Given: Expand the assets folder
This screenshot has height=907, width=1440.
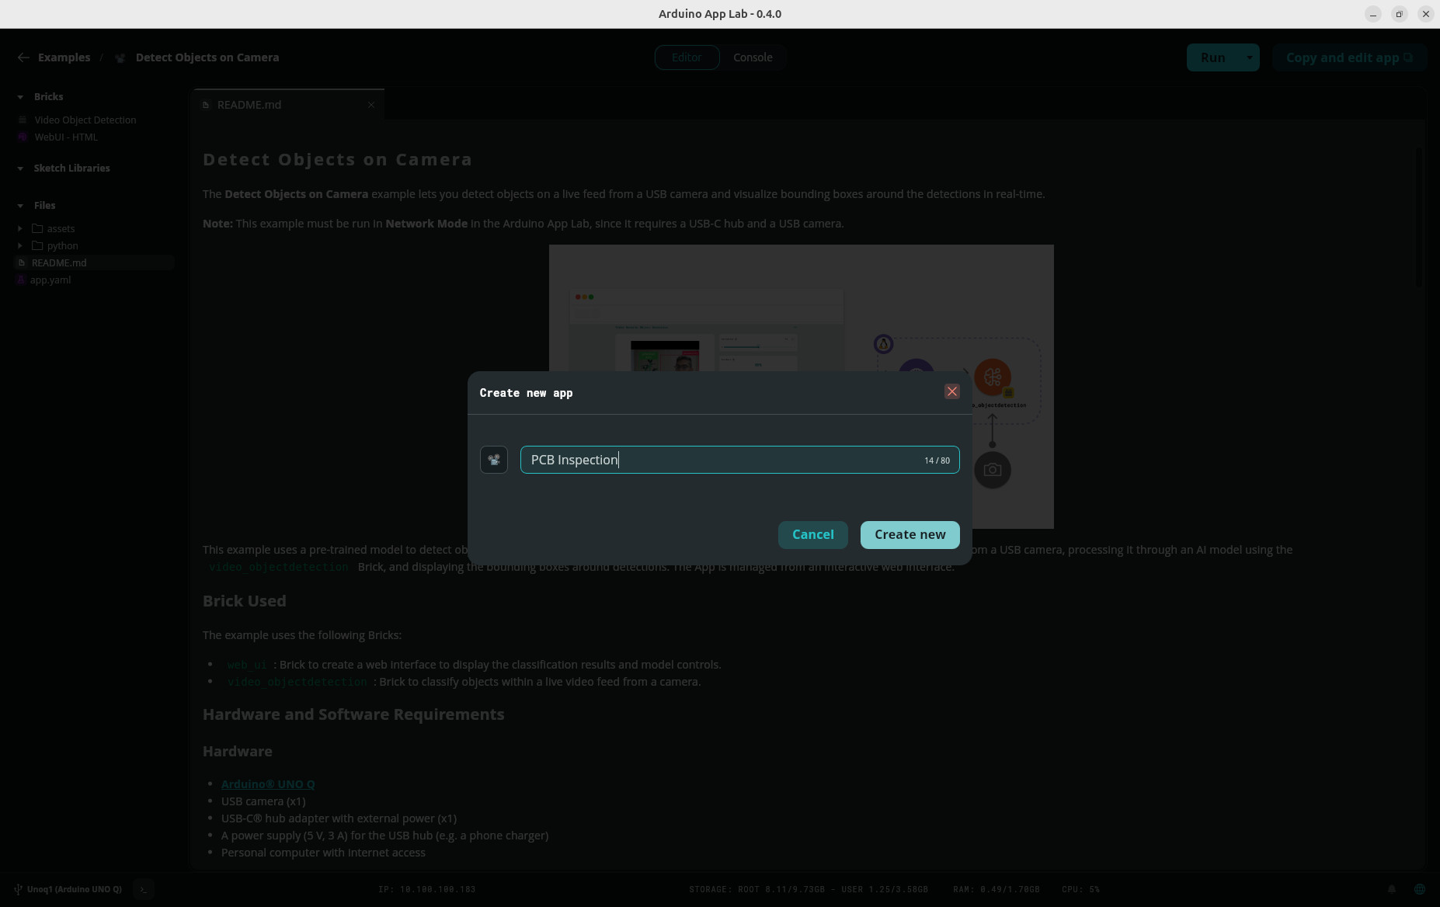Looking at the screenshot, I should click(x=20, y=228).
